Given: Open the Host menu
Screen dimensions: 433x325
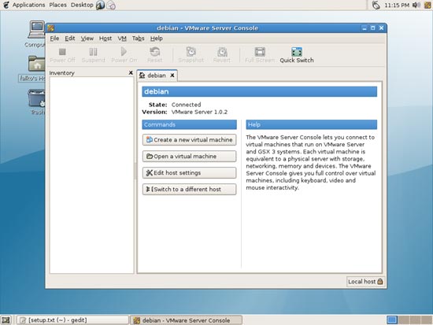Looking at the screenshot, I should click(x=105, y=39).
